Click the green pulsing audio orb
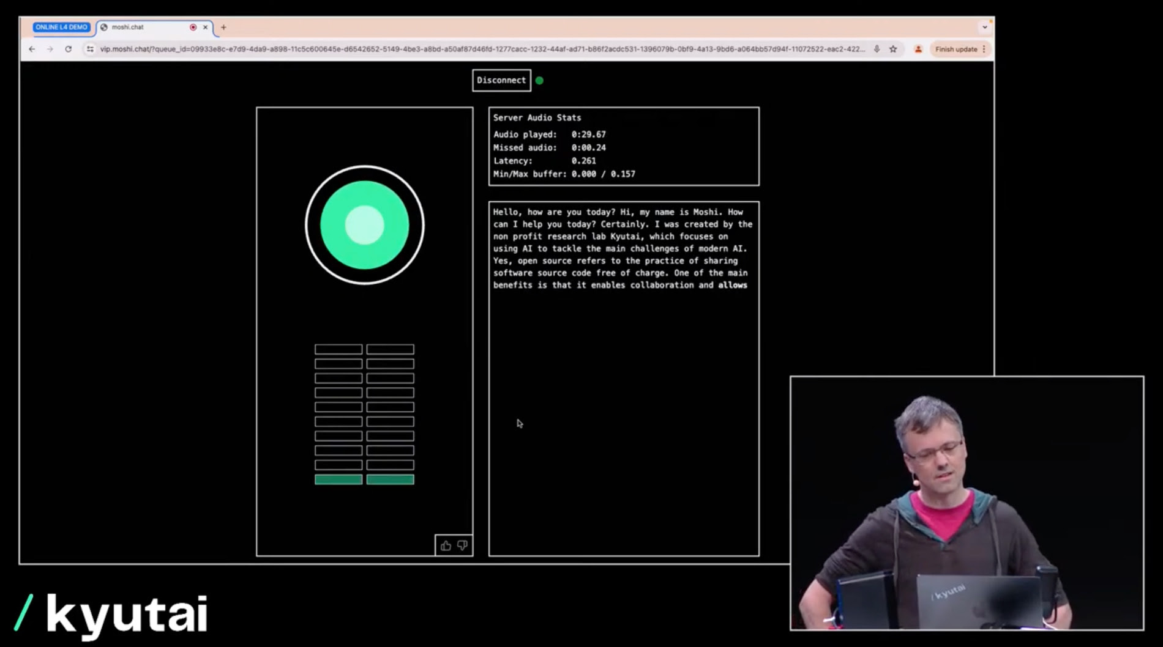Viewport: 1163px width, 647px height. (x=365, y=225)
